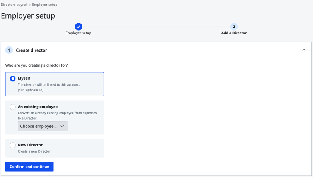Click the arrow icon inside Choose employee dropdown
The image size is (313, 177).
click(x=62, y=126)
